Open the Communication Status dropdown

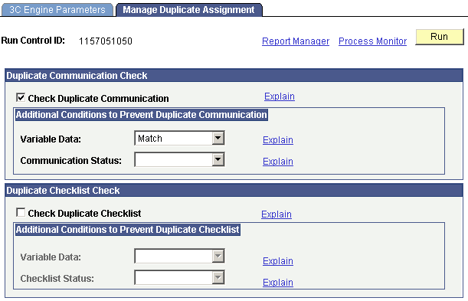tap(179, 159)
